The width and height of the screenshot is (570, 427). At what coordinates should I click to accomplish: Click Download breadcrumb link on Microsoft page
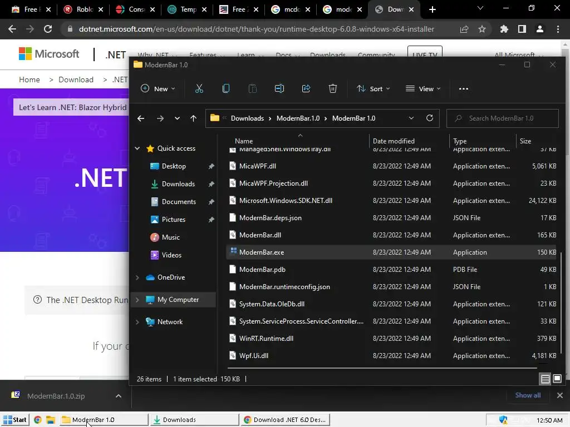[76, 80]
